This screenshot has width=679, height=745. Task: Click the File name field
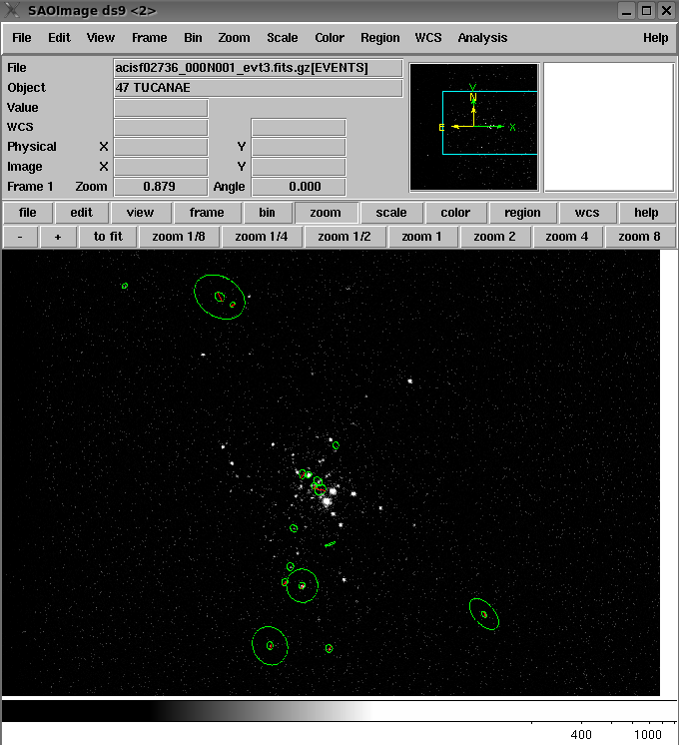258,68
